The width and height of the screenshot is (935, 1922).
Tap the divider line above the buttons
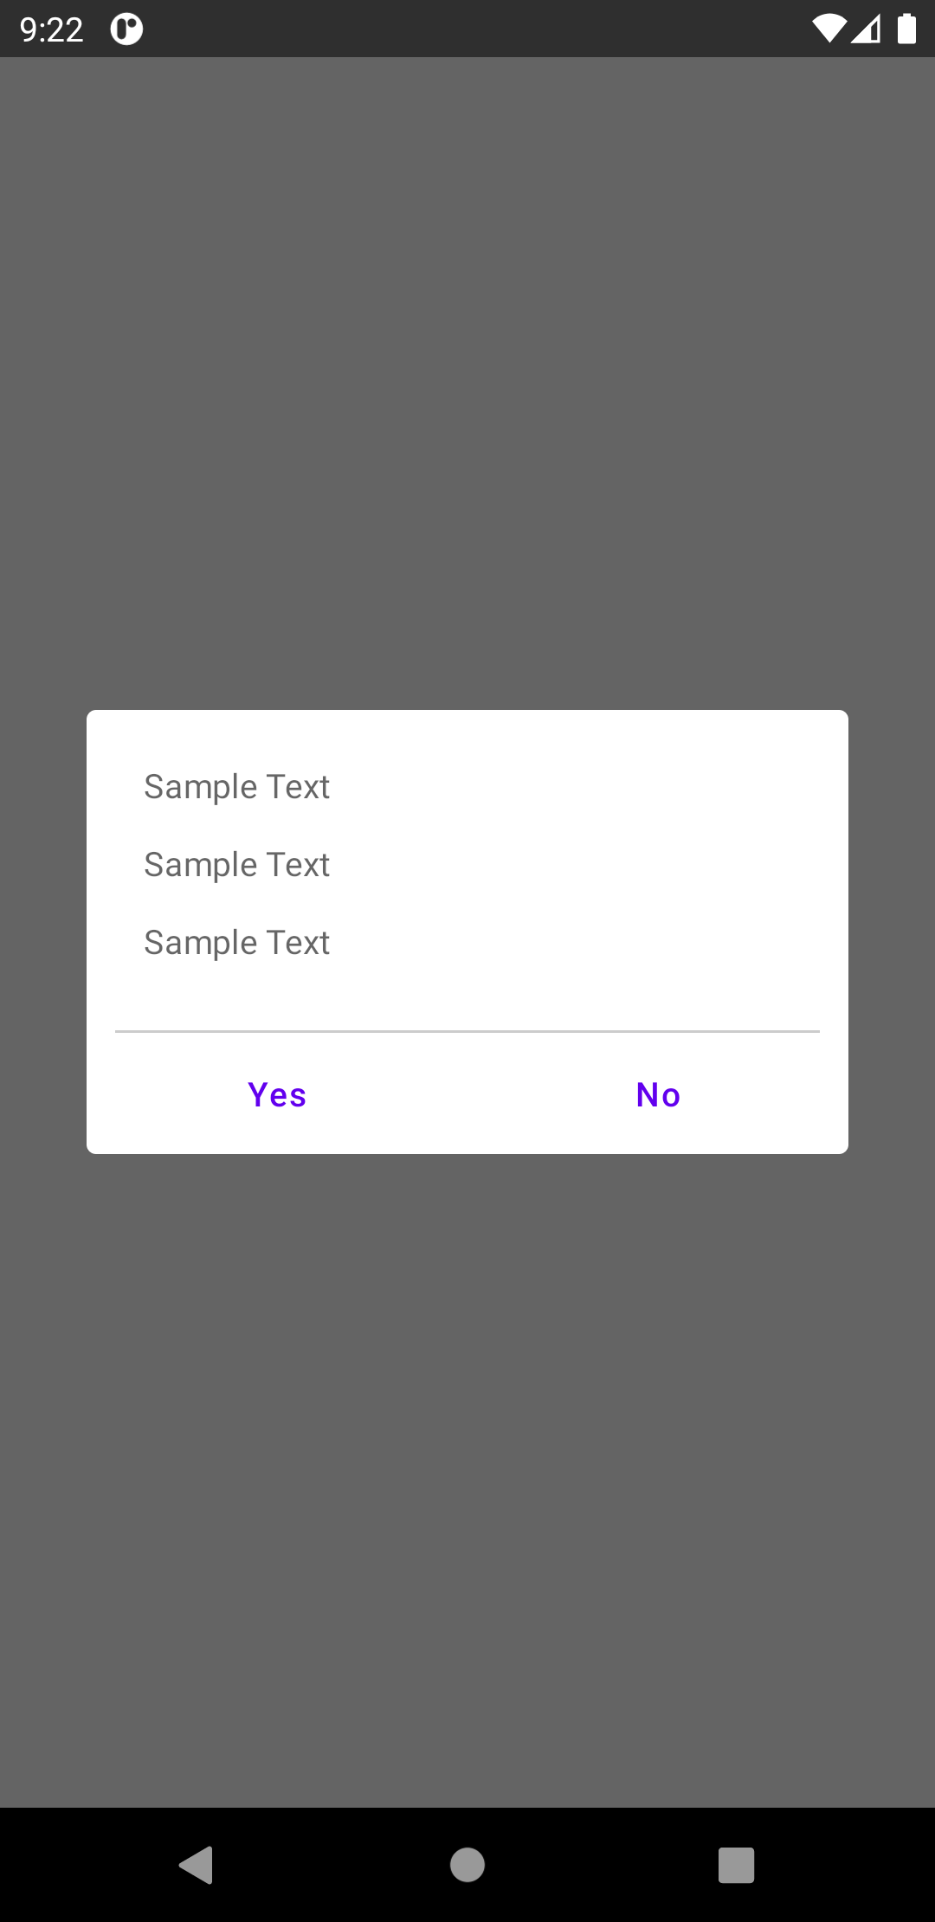click(x=467, y=1031)
